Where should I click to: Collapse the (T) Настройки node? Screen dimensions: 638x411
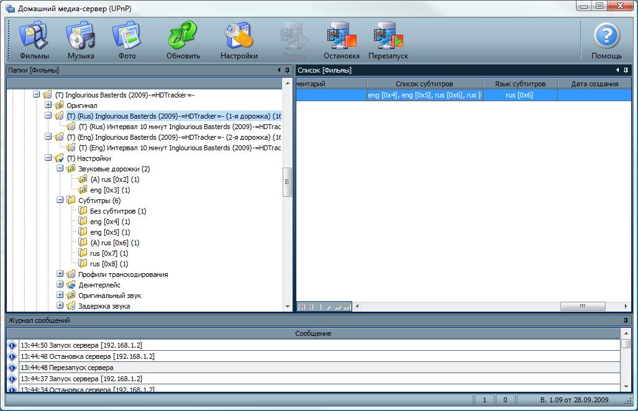click(x=48, y=158)
